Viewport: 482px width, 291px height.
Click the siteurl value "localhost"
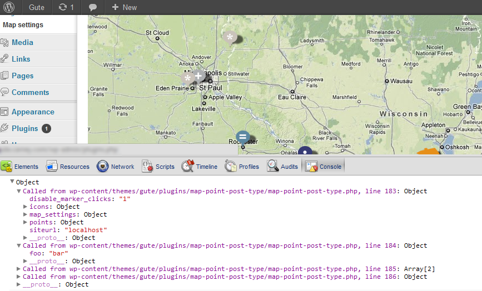(86, 230)
